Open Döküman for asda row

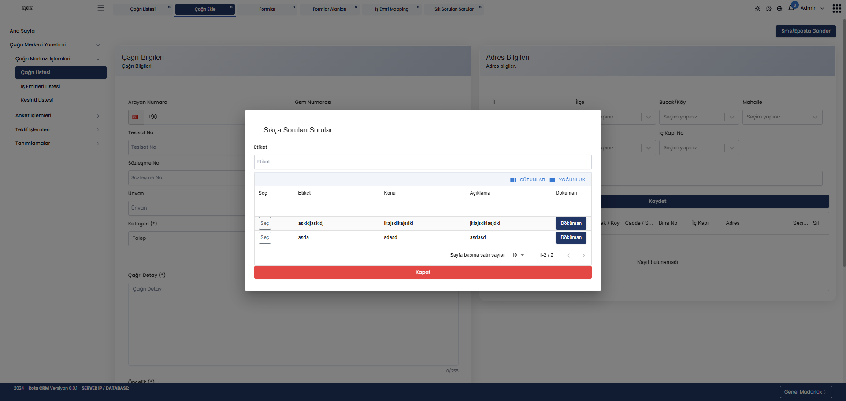(571, 238)
